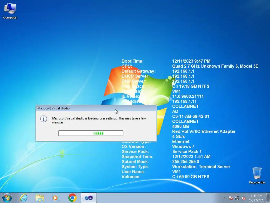The image size is (270, 203).
Task: Click the System Type label
Action: (x=135, y=167)
